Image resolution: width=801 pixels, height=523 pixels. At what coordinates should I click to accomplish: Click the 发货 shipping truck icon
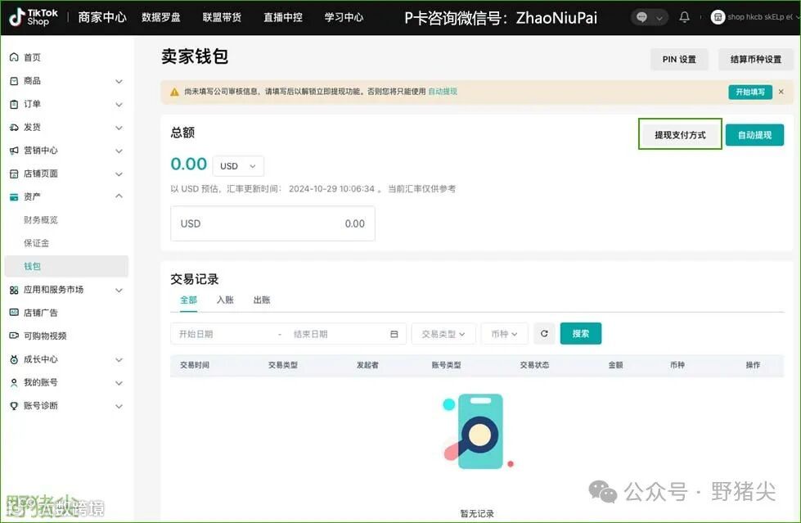pos(14,128)
